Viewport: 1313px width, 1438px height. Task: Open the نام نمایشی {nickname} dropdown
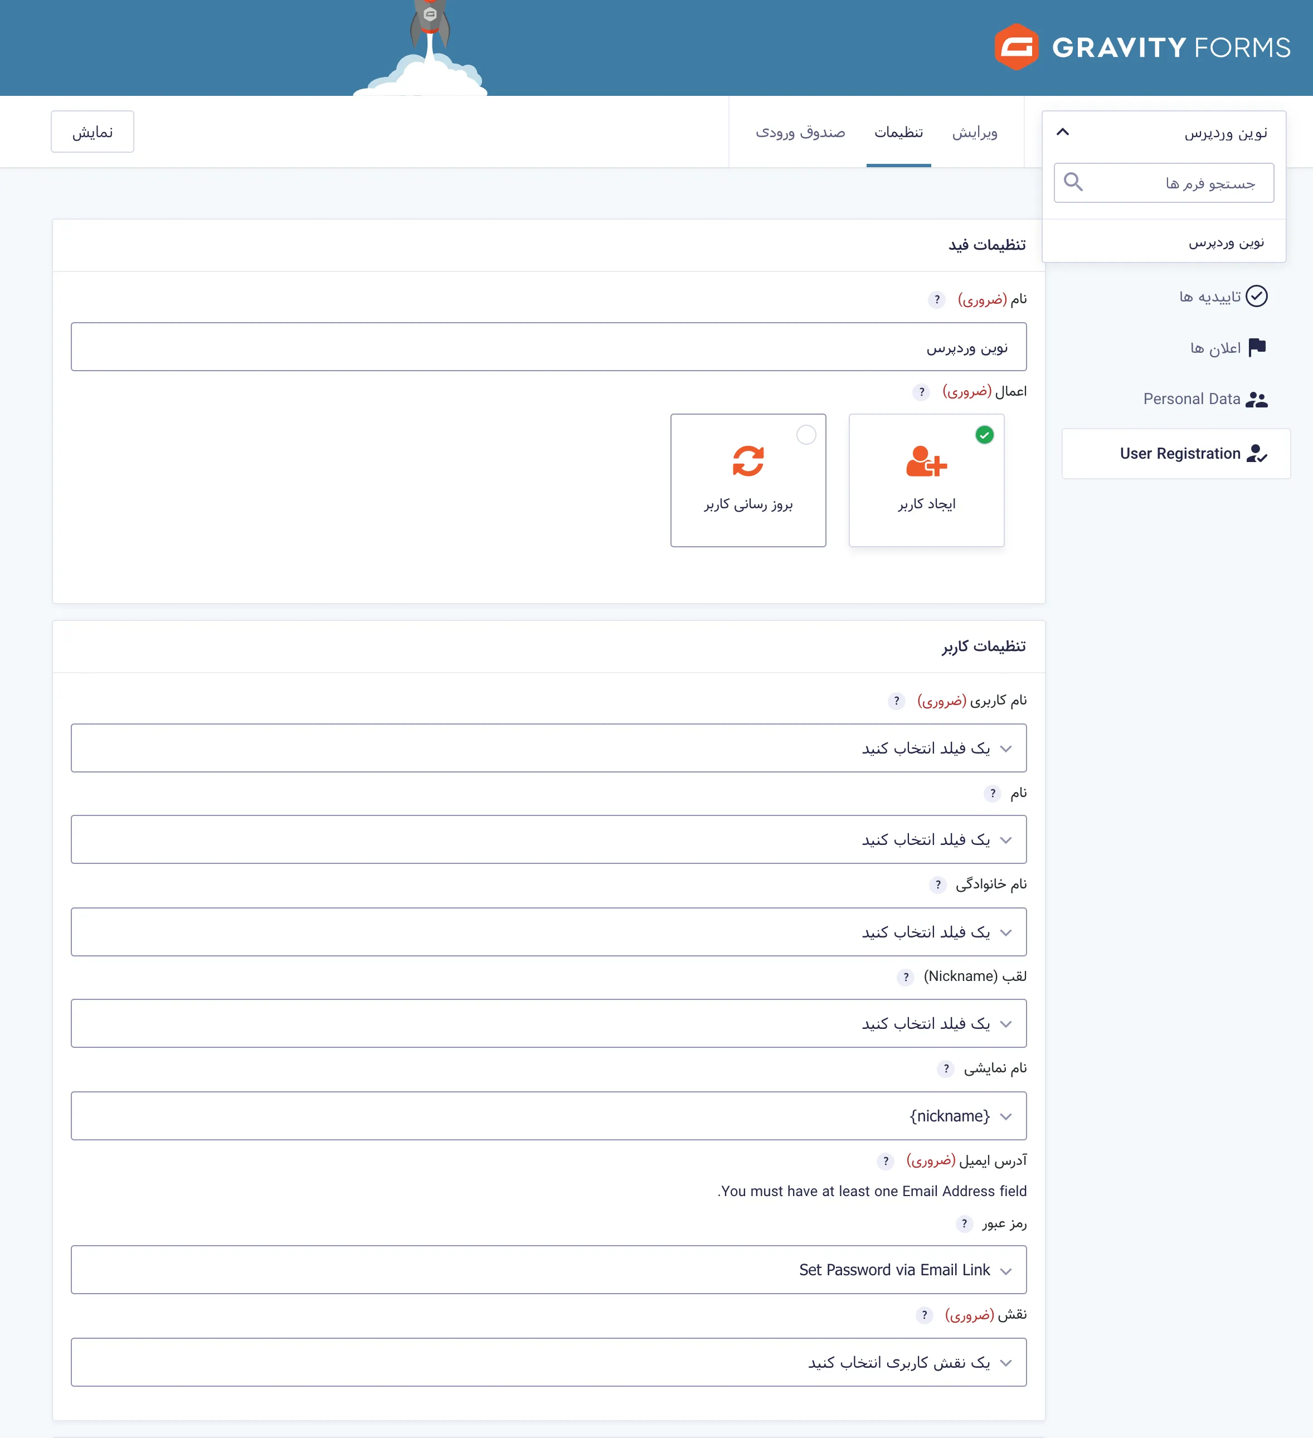pyautogui.click(x=548, y=1116)
